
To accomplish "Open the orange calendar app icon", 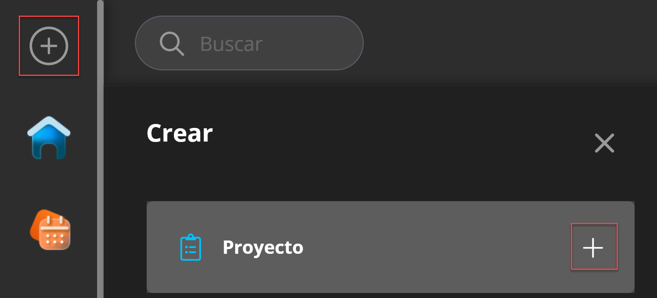I will pos(51,230).
